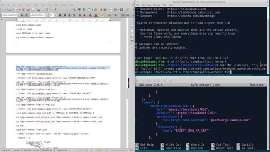This screenshot has height=152, width=270.
Task: Open font size dropdown
Action: pyautogui.click(x=55, y=15)
